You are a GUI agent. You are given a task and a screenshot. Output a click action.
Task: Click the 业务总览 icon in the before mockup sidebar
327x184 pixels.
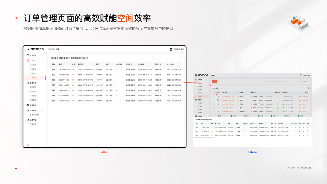[x=196, y=80]
